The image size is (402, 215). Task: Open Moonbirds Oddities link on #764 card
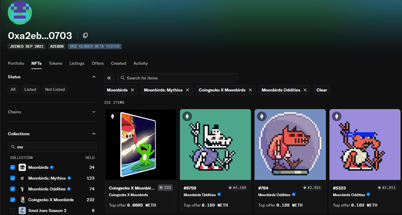(275, 195)
